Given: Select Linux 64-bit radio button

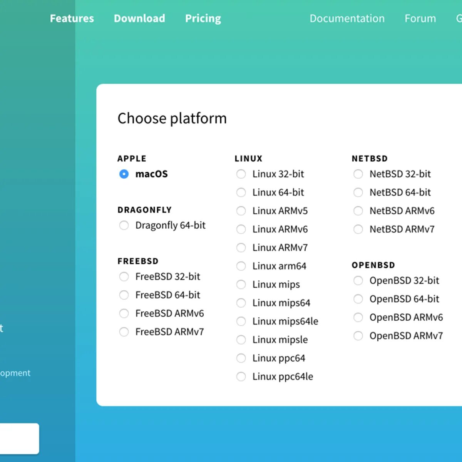Looking at the screenshot, I should [241, 192].
